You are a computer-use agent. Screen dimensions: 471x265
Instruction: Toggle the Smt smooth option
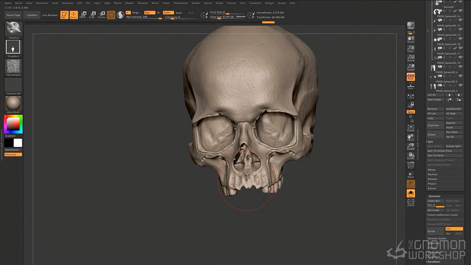454,229
